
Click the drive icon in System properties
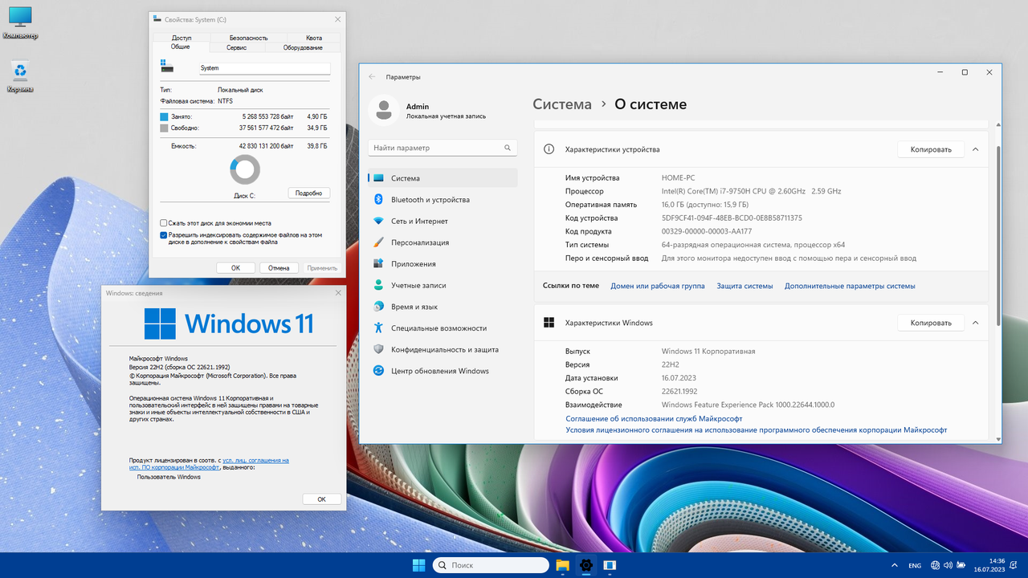[166, 66]
